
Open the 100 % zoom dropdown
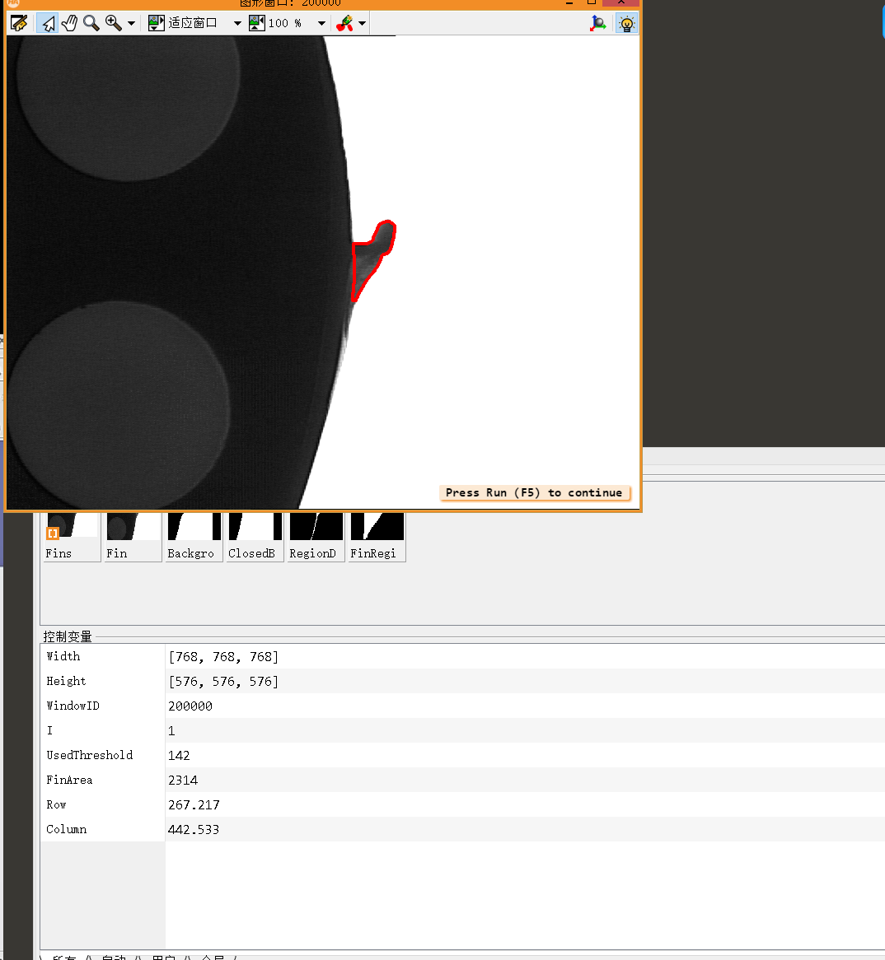pos(321,24)
